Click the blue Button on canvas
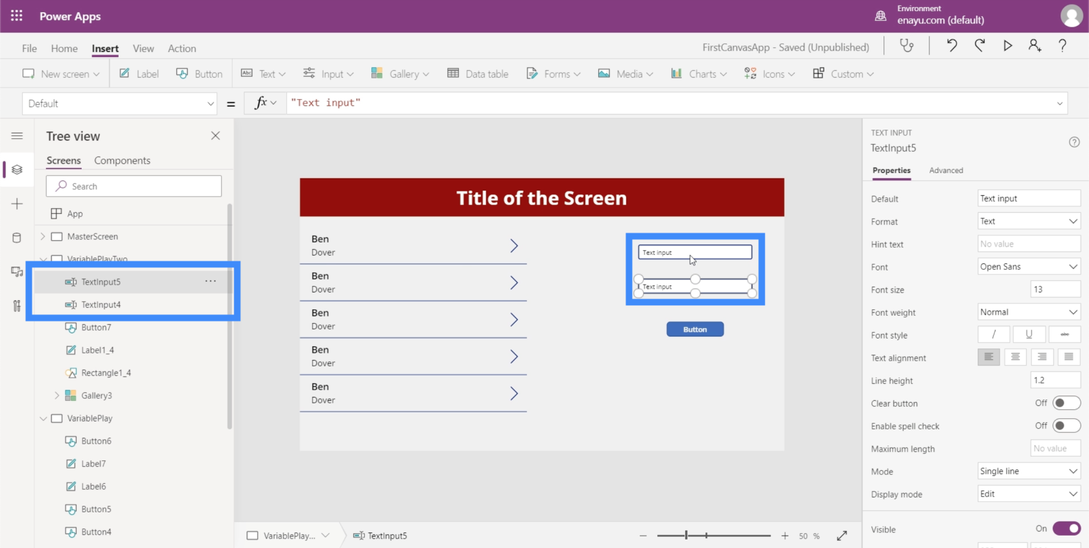Screen dimensions: 1089x548 (x=695, y=329)
